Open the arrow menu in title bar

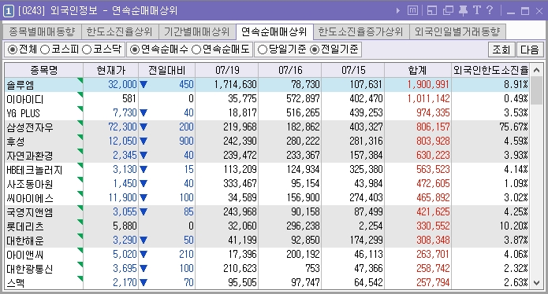click(398, 11)
